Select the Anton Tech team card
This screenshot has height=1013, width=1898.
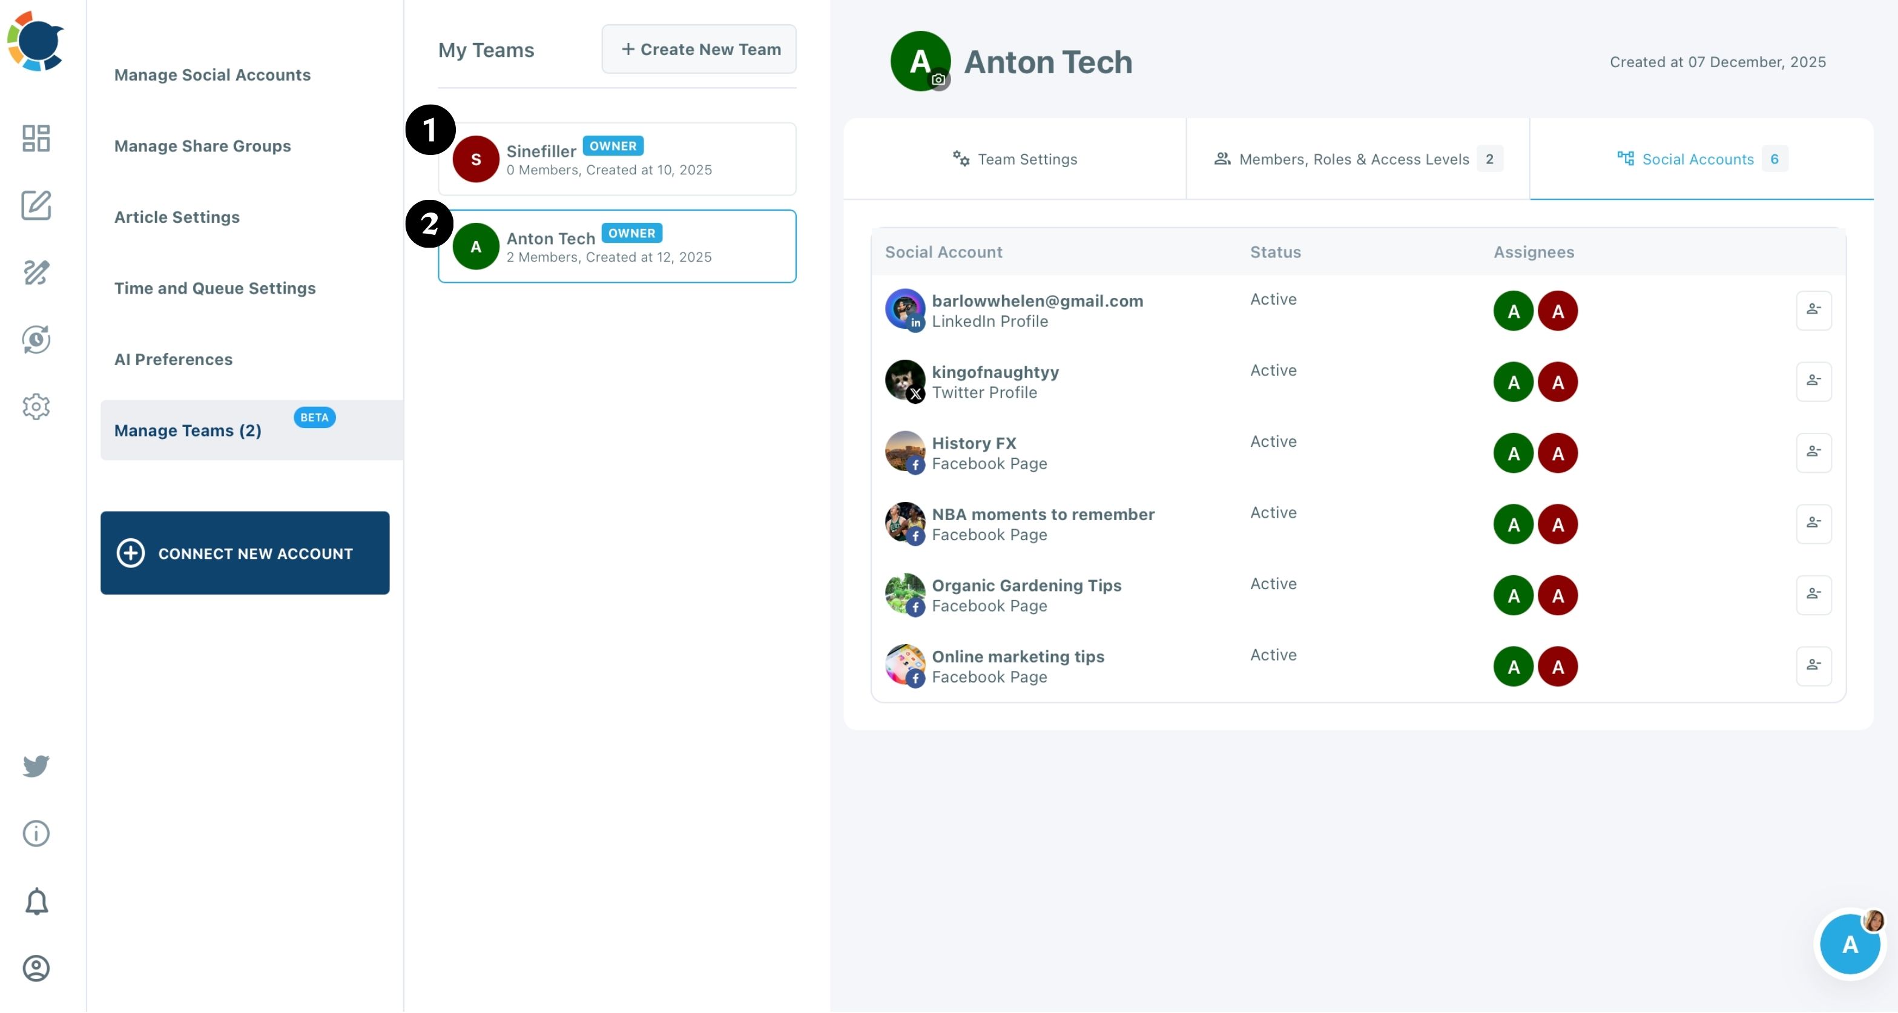click(x=617, y=246)
